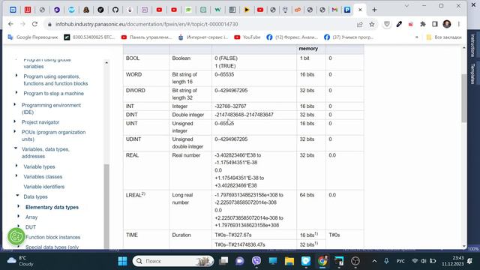
Task: Show hidden system tray icons chevron
Action: [x=374, y=261]
